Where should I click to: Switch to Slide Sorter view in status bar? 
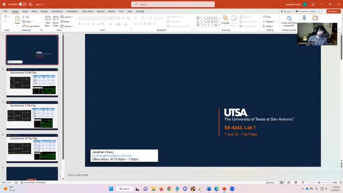288,182
